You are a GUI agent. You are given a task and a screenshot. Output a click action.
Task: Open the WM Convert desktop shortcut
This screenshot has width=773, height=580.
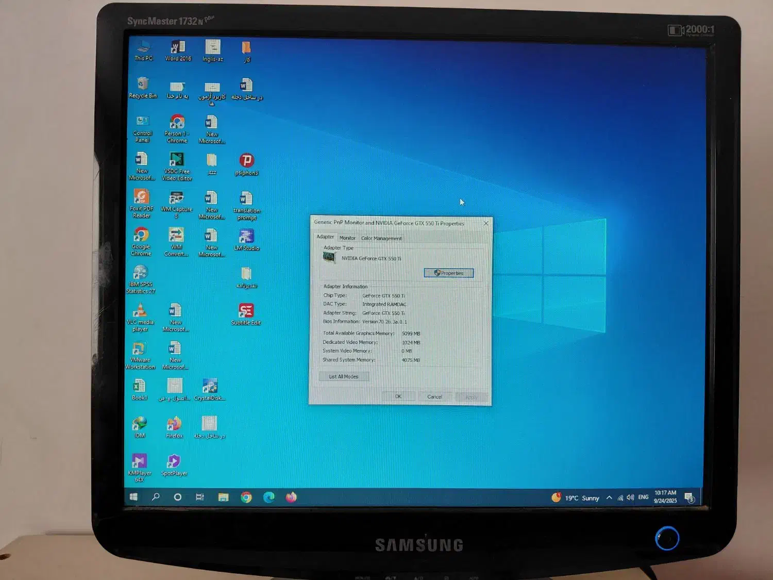pos(176,242)
